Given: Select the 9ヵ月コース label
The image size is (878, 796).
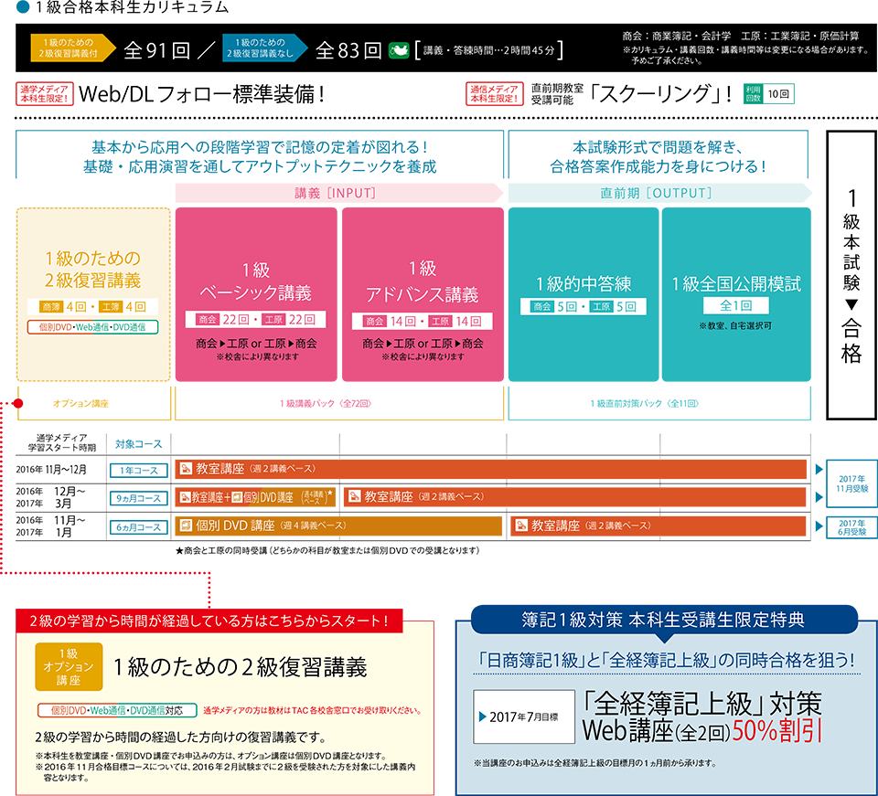Looking at the screenshot, I should [x=139, y=498].
